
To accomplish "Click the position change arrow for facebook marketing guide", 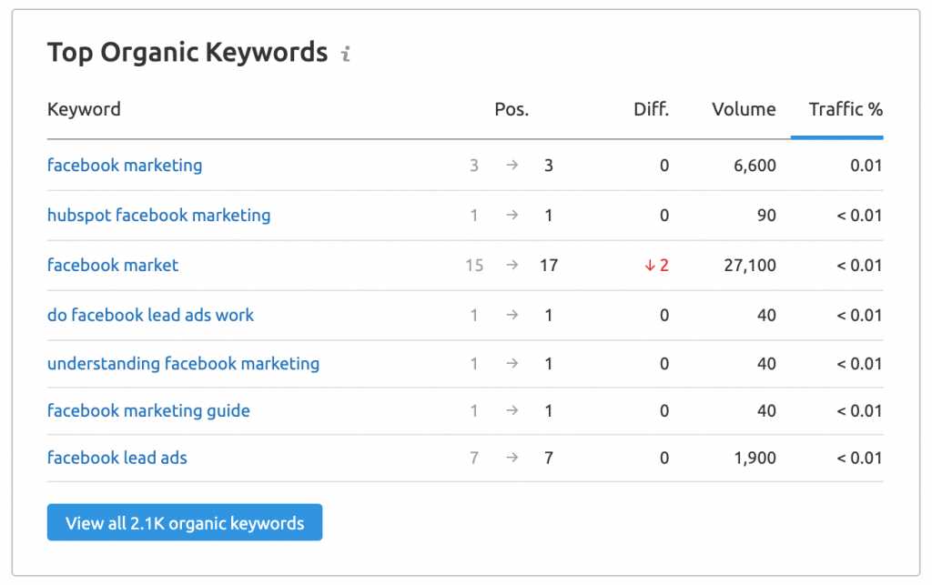I will [x=512, y=410].
